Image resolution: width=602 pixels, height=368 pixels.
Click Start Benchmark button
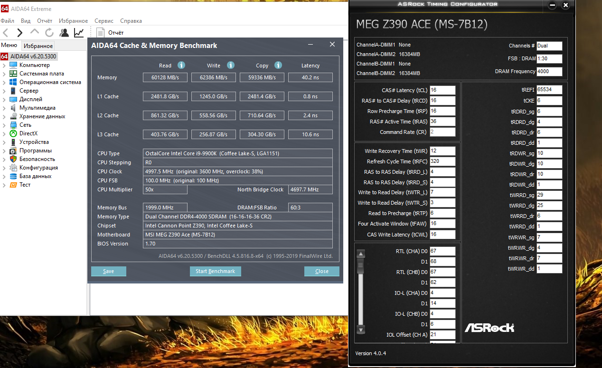point(216,271)
